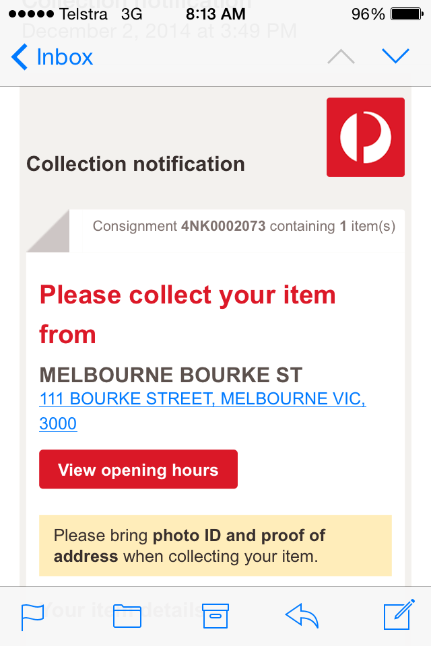The image size is (431, 646).
Task: Compose a new message with pencil icon
Action: 397,616
